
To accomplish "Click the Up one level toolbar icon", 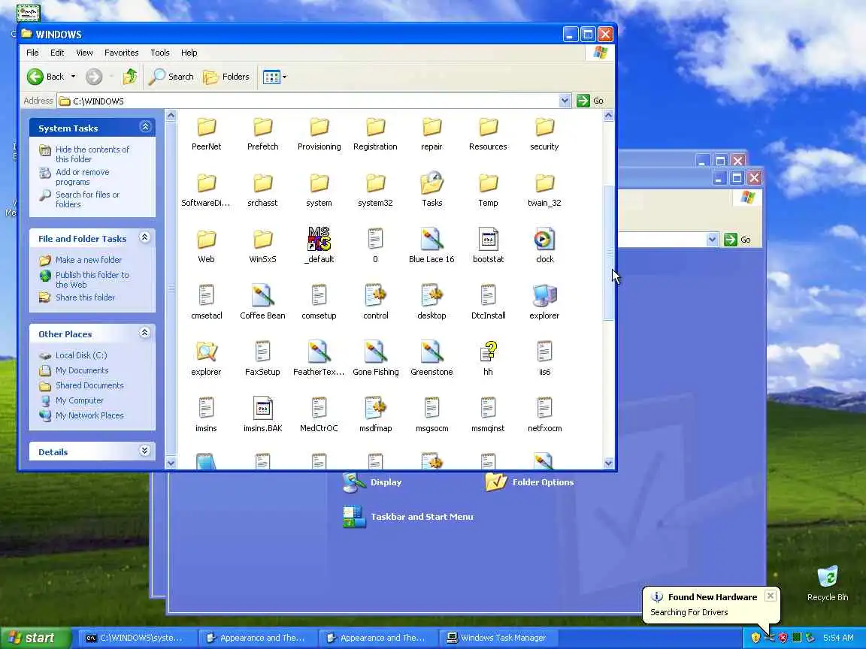I will click(x=130, y=77).
